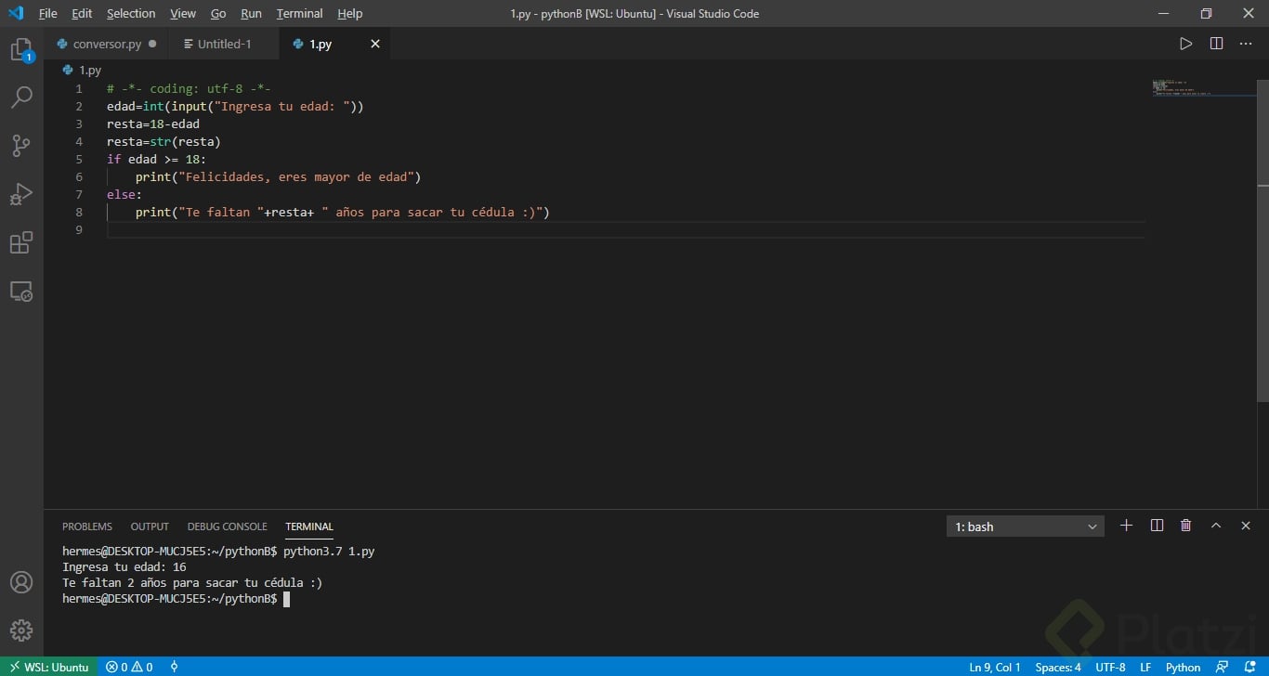Open editor More Actions ellipsis

point(1246,44)
